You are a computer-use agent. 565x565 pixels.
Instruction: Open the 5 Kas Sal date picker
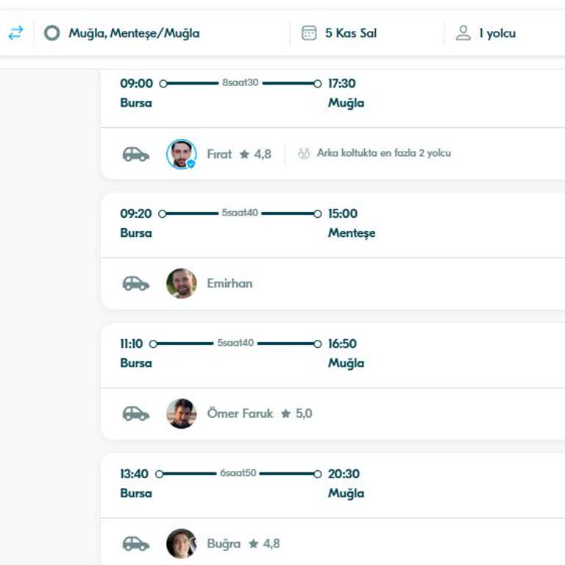351,33
